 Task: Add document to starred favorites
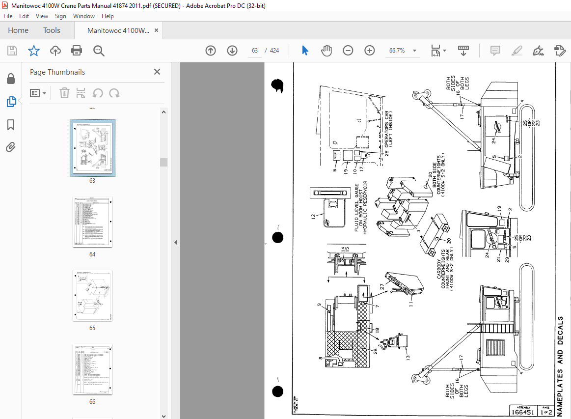click(x=34, y=51)
